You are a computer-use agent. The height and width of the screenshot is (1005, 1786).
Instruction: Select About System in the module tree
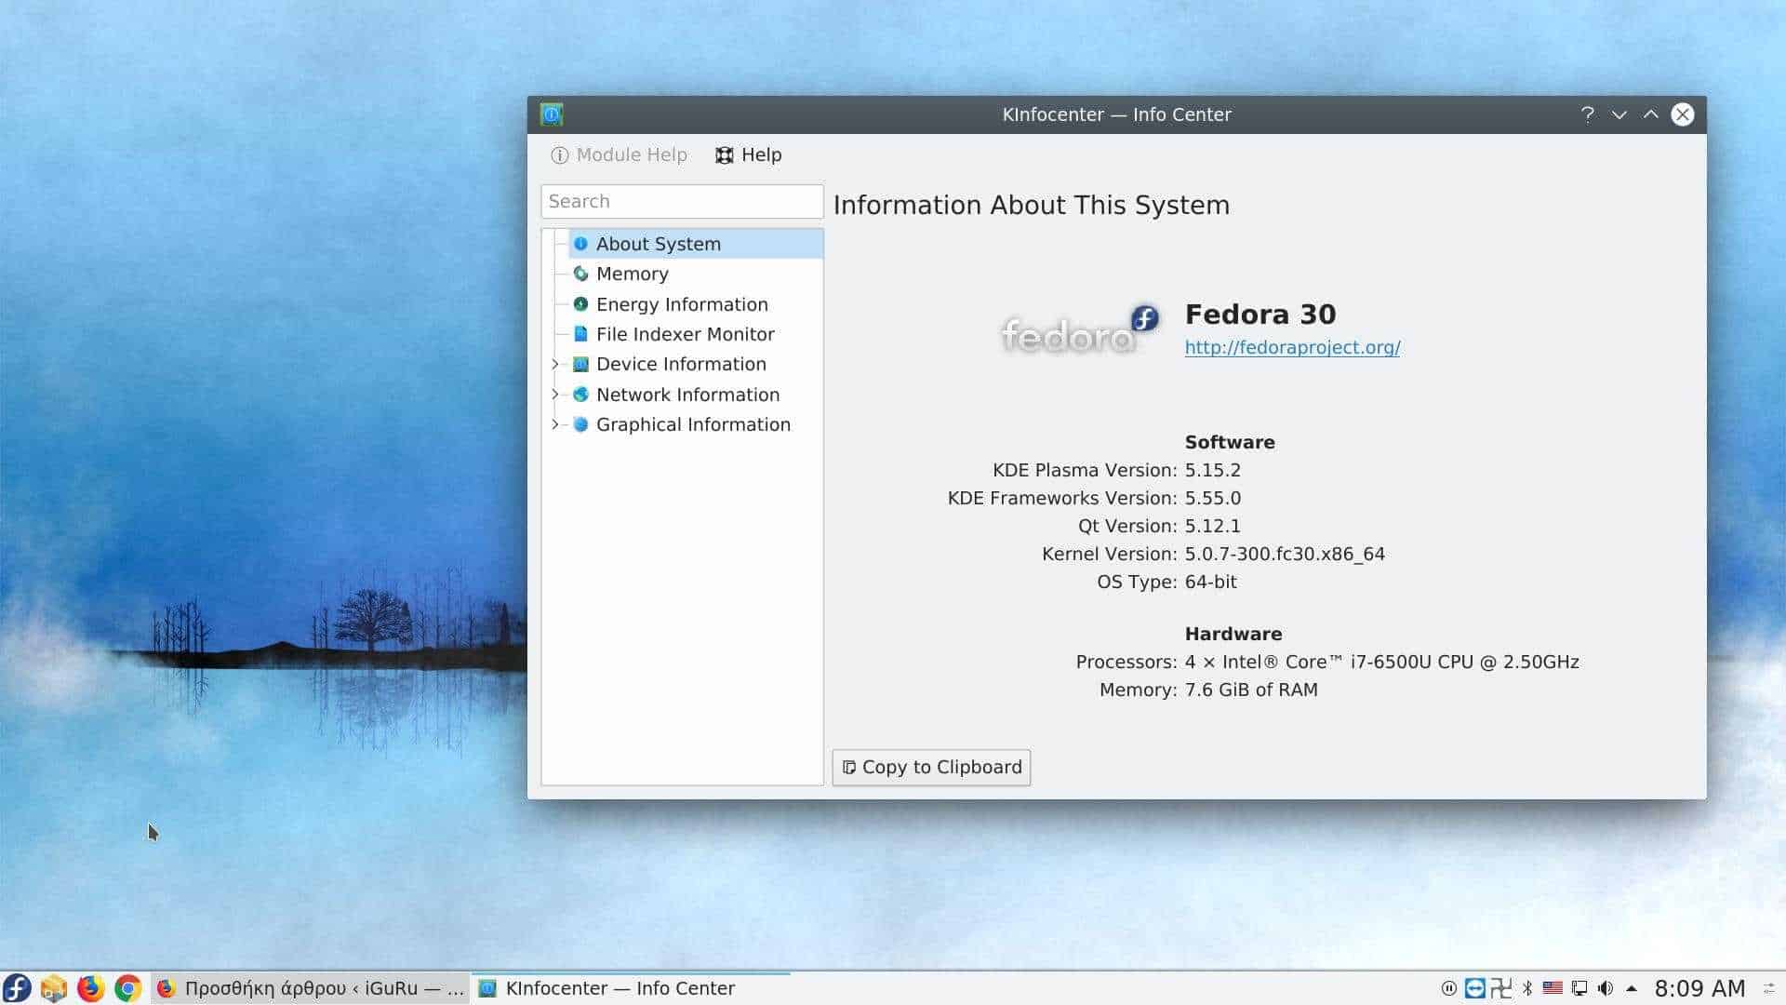695,244
